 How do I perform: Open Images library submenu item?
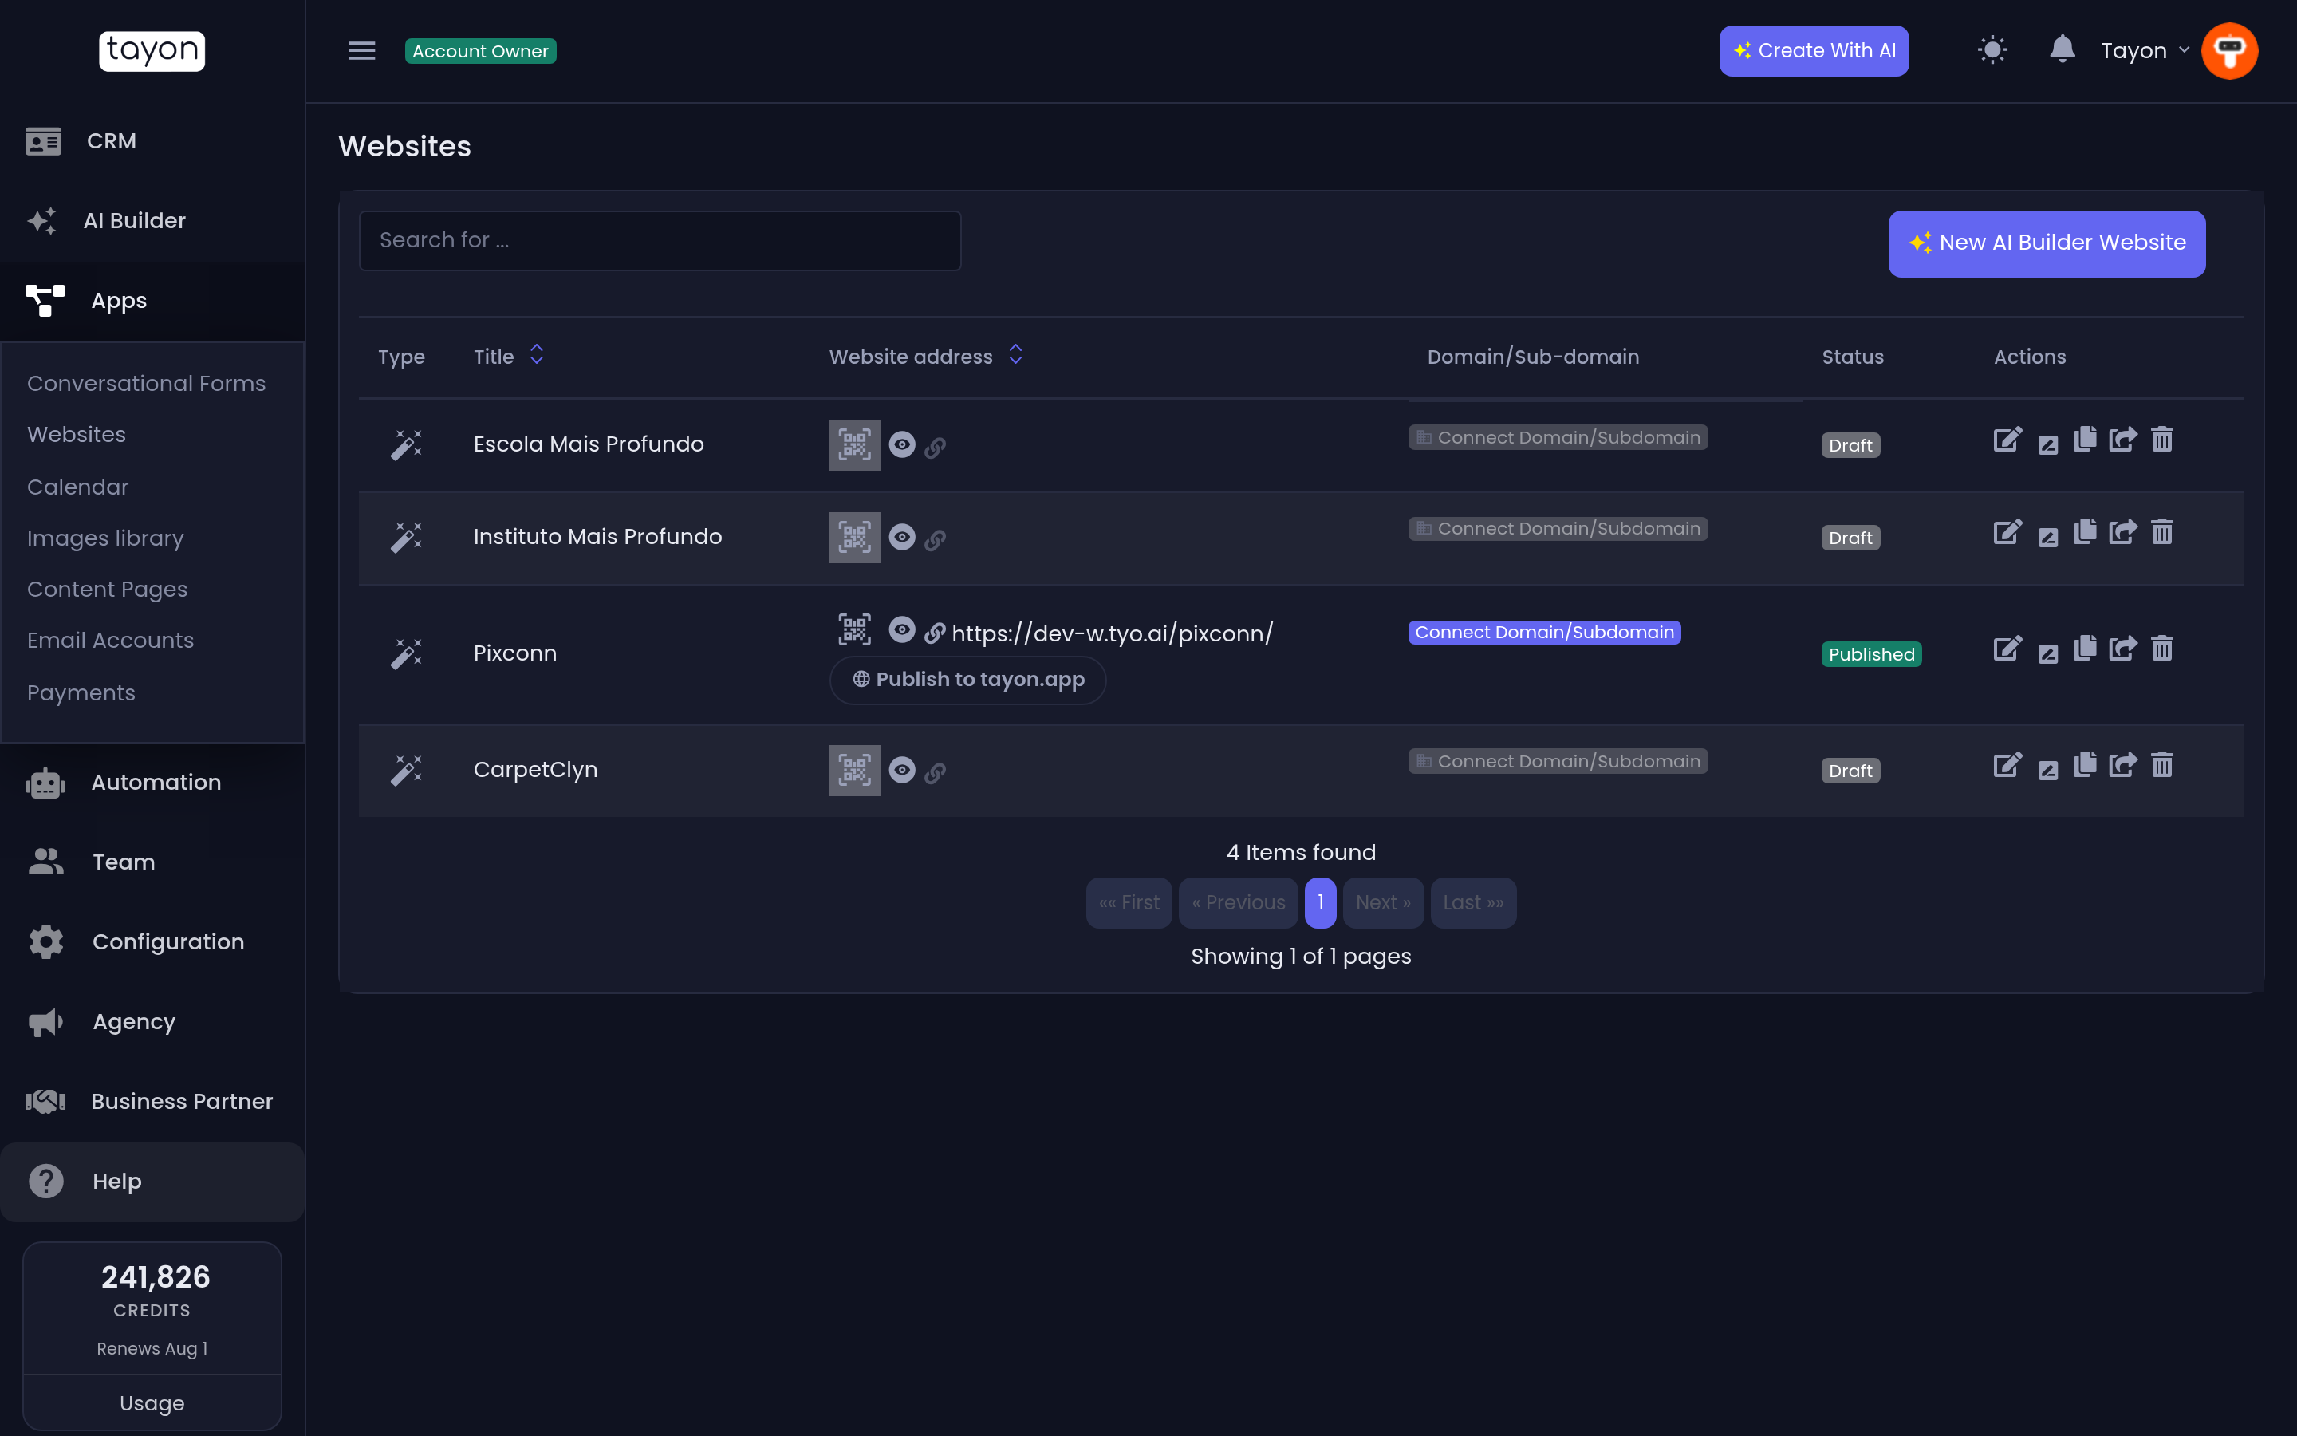(105, 538)
